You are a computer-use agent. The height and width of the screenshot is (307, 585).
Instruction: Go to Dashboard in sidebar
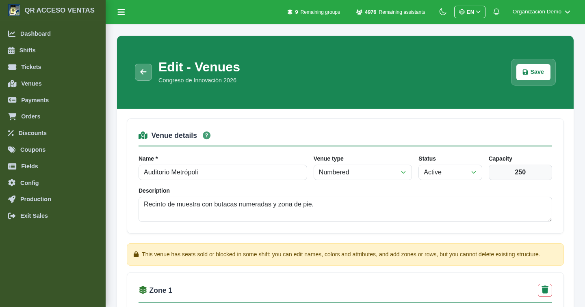pyautogui.click(x=53, y=34)
